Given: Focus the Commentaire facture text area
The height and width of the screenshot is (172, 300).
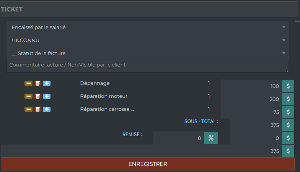Looking at the screenshot, I should click(148, 66).
